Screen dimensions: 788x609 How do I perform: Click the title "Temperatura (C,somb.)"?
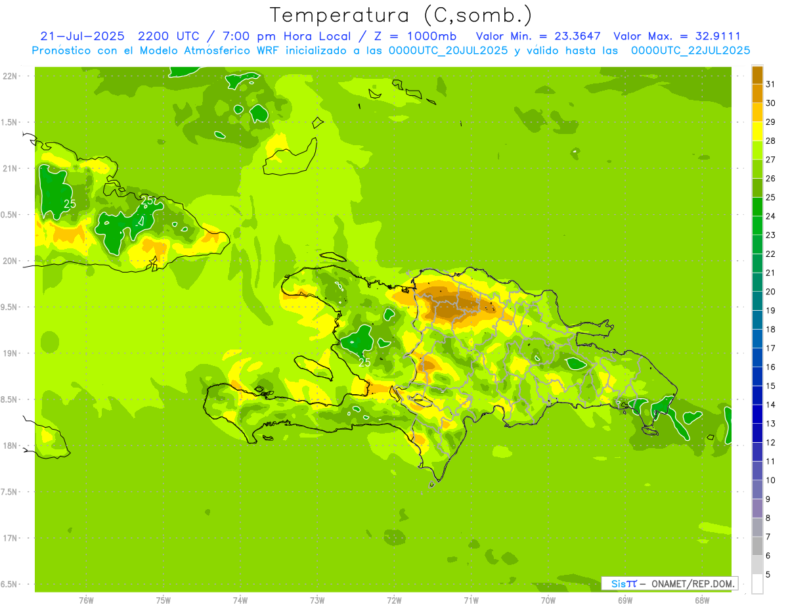click(x=401, y=15)
